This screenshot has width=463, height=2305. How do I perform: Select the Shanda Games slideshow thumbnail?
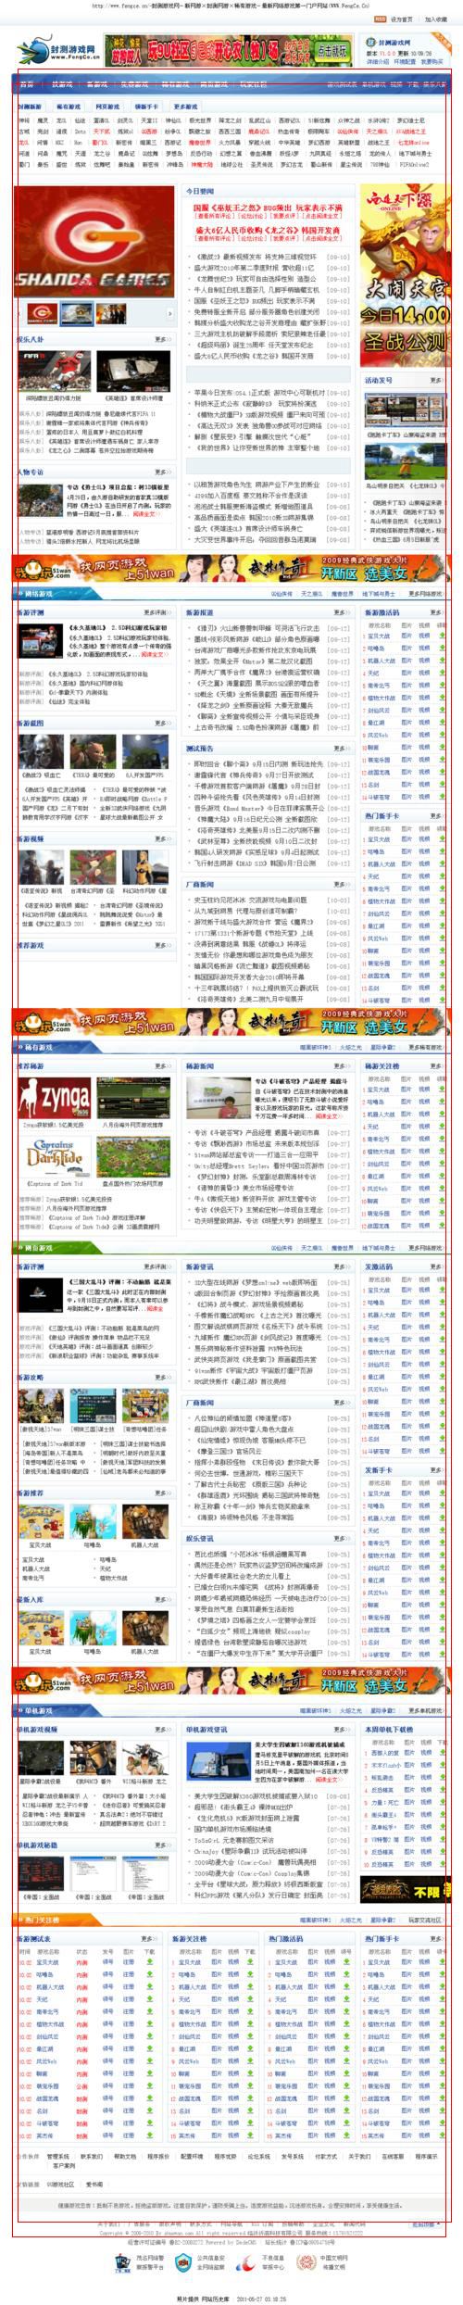tap(41, 312)
